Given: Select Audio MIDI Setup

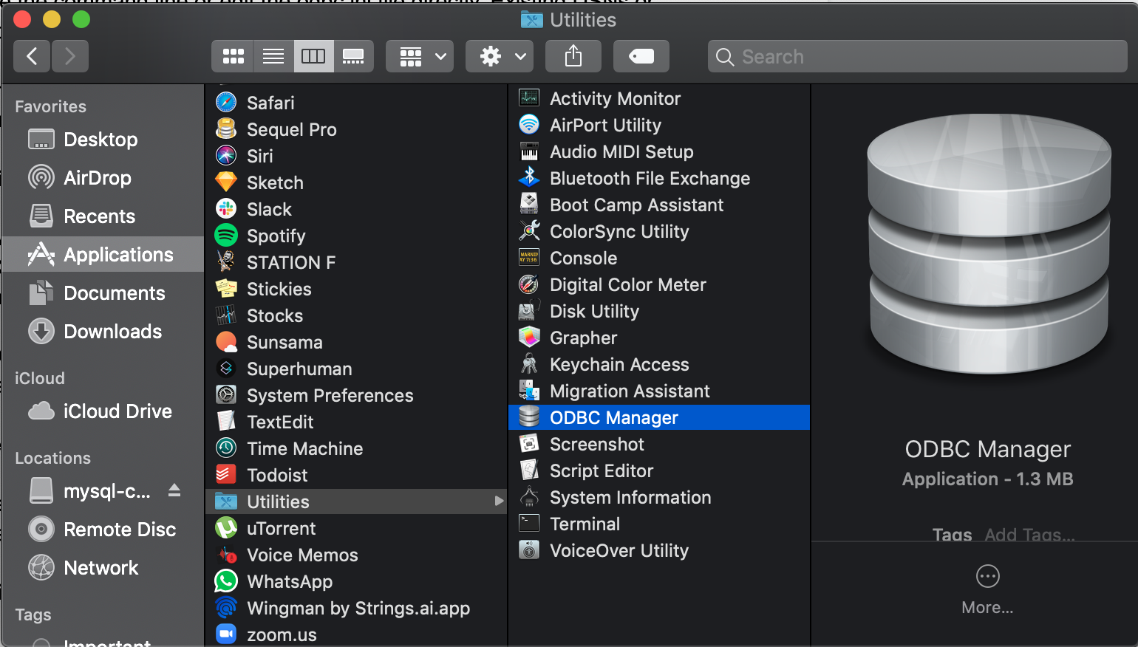Looking at the screenshot, I should tap(659, 151).
